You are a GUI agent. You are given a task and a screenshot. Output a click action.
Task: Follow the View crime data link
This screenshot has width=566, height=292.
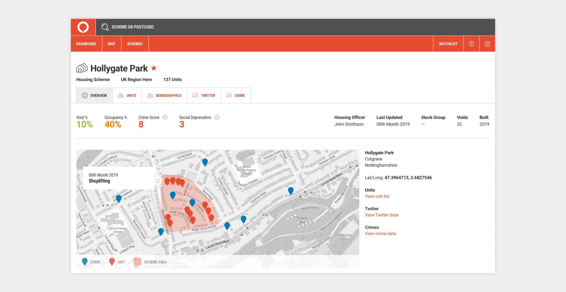point(380,233)
